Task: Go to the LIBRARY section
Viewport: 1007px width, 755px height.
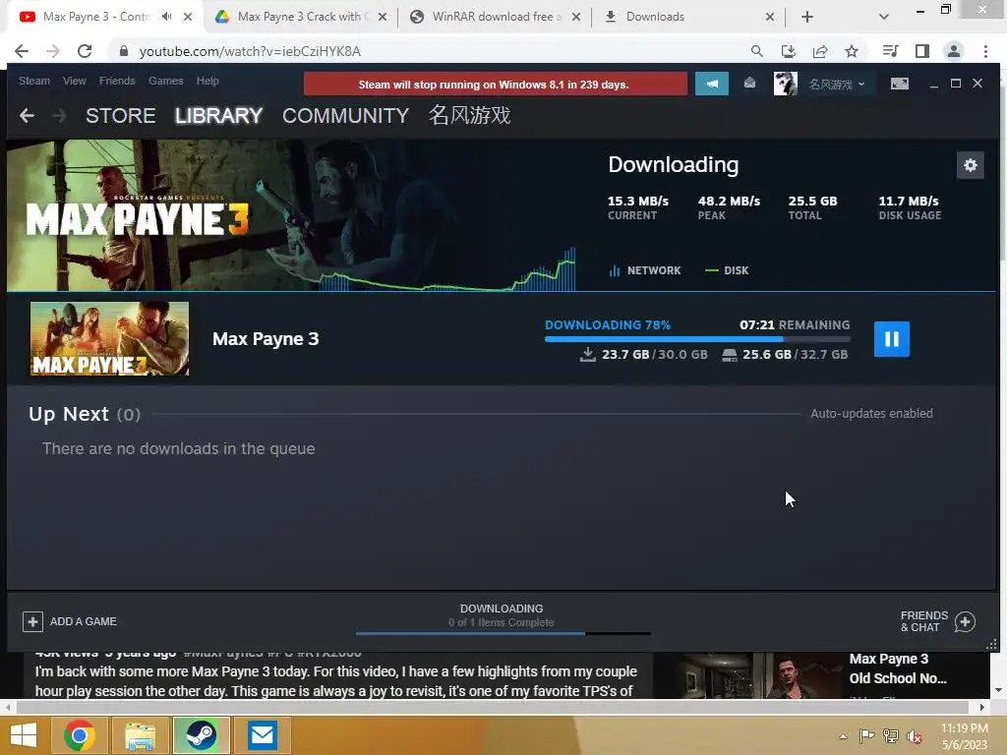Action: 218,116
